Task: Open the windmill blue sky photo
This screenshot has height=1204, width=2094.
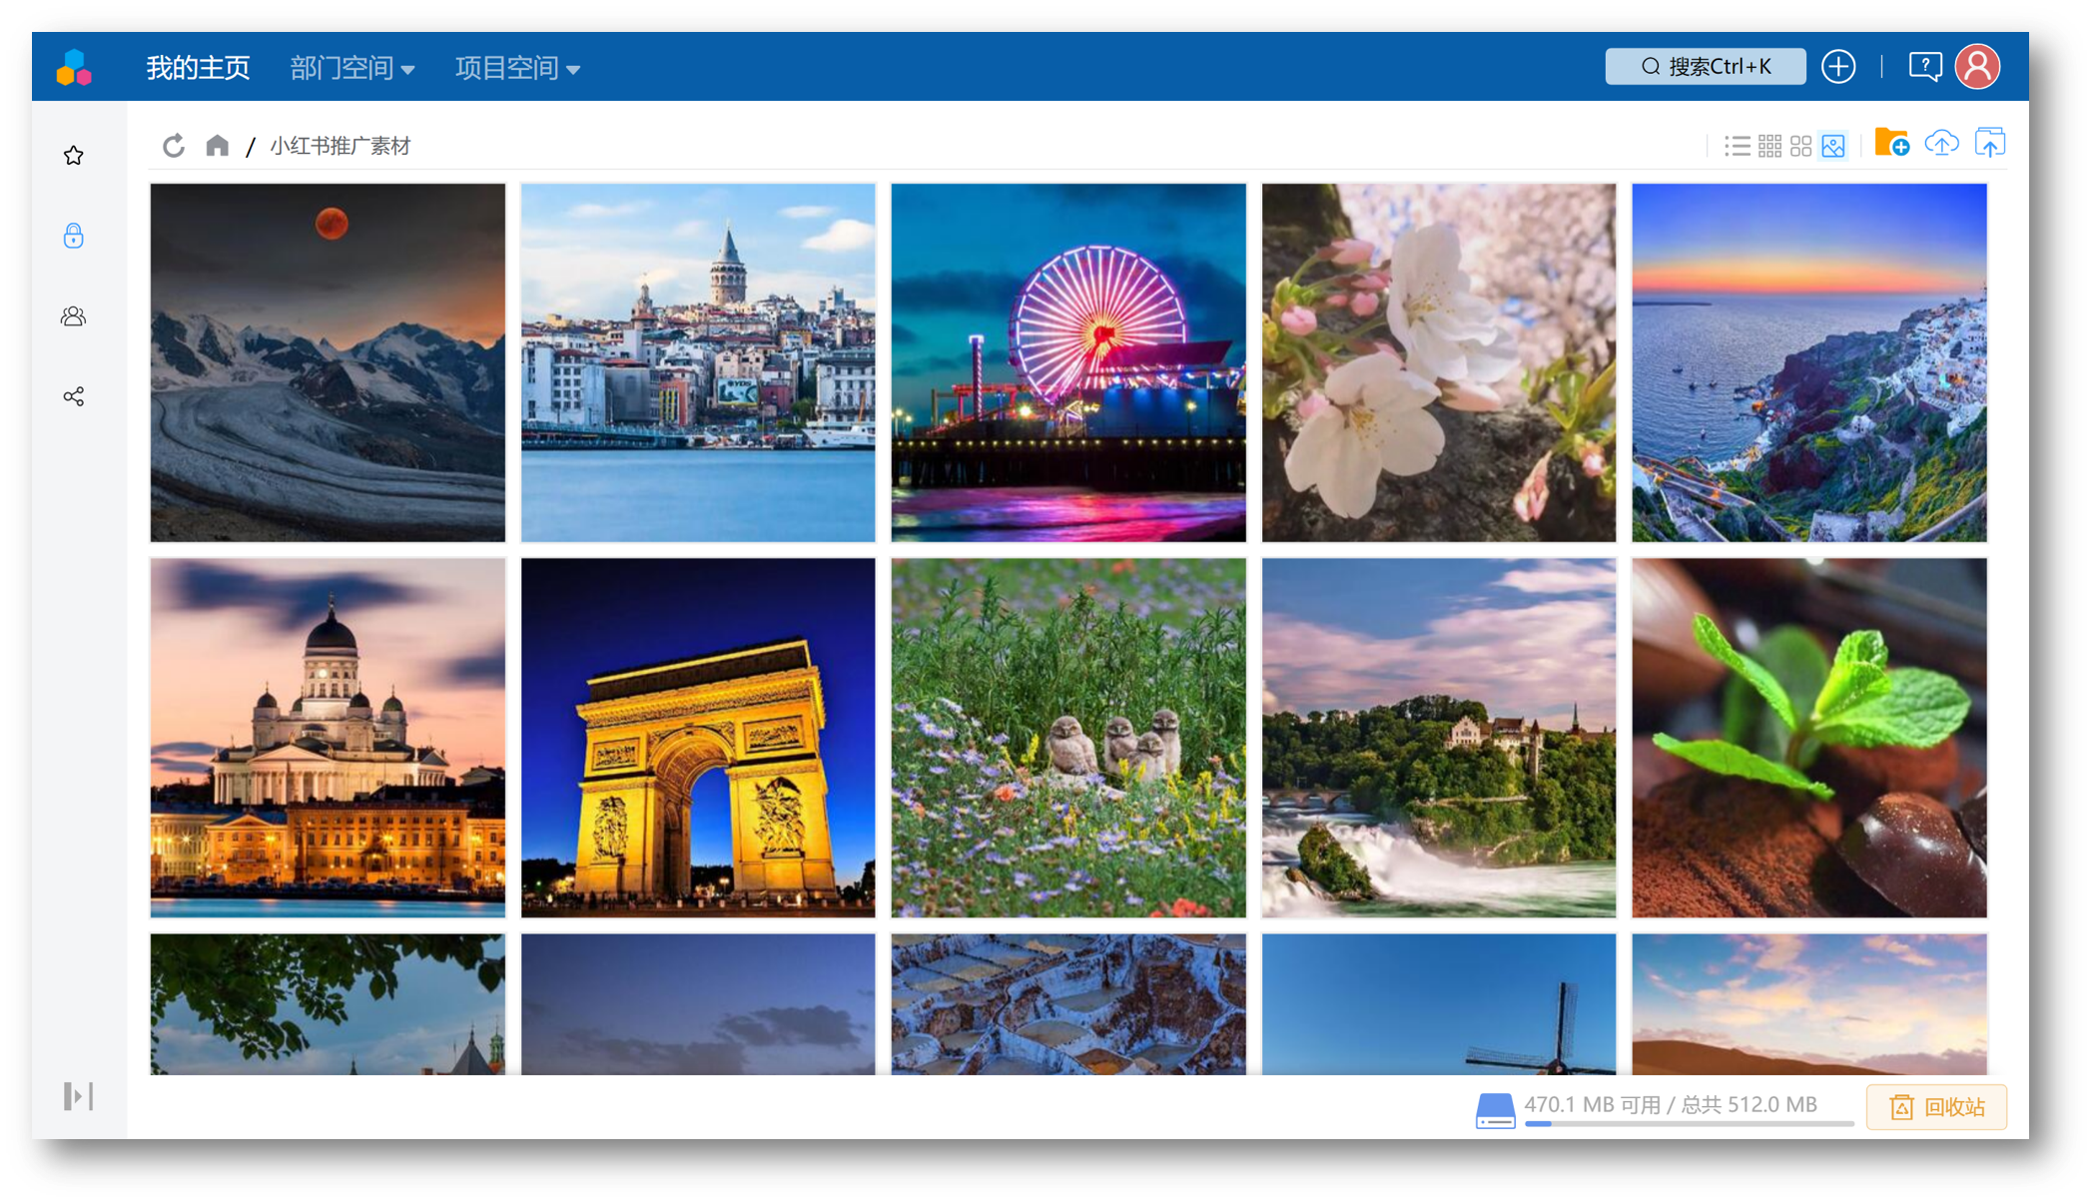Action: [x=1439, y=1004]
